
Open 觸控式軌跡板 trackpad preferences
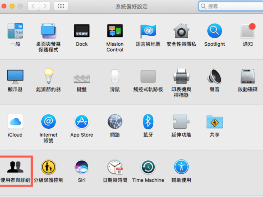[x=148, y=76]
